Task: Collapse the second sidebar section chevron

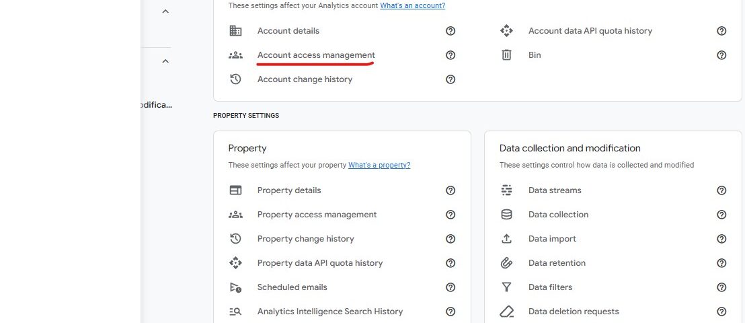Action: pos(165,61)
